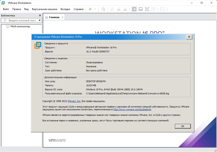Enter full screen mode icon

point(147,9)
